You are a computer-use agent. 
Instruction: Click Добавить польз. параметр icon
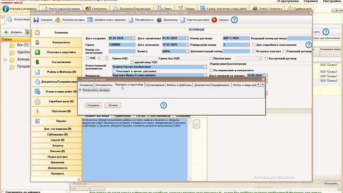click(x=90, y=20)
